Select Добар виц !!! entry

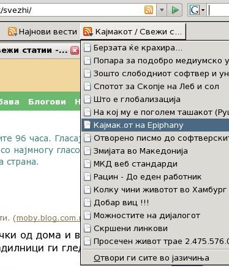[x=155, y=203]
